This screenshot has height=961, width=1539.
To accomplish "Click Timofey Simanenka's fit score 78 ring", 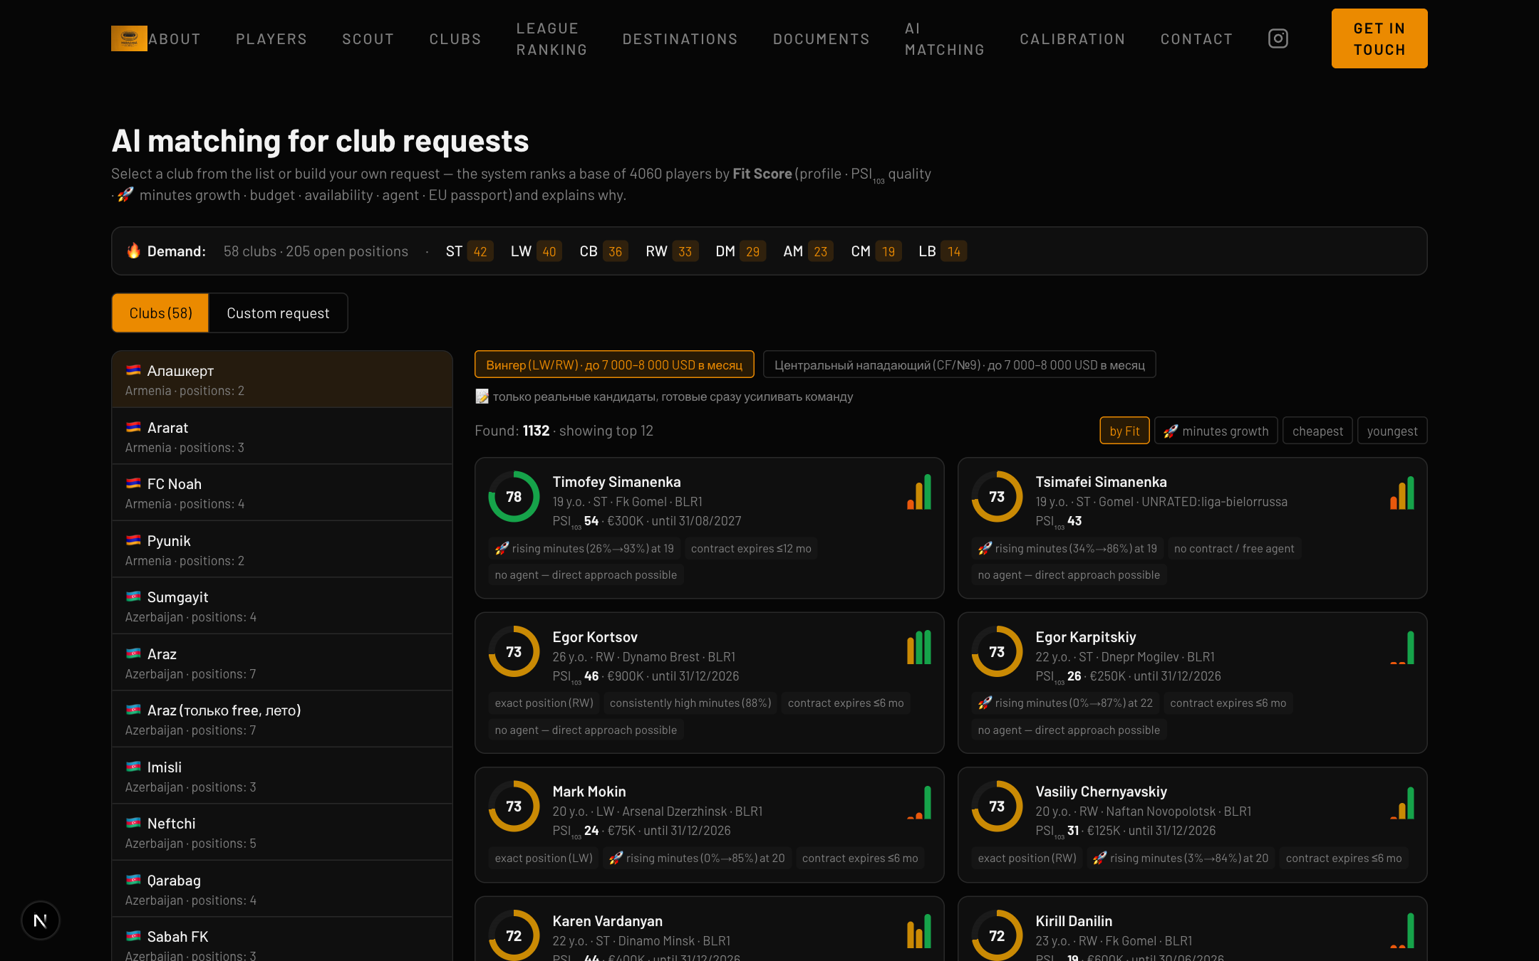I will click(514, 496).
